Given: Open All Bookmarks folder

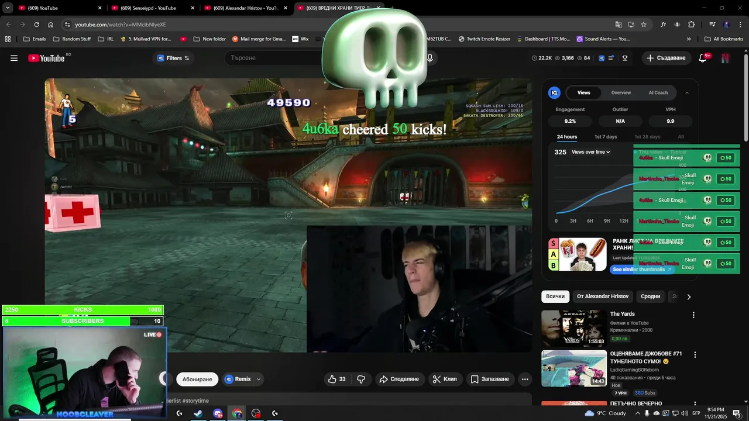Looking at the screenshot, I should click(x=724, y=39).
